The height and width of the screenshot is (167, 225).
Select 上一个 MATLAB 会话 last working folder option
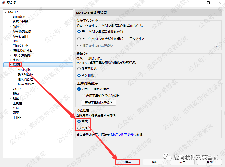(x=79, y=39)
